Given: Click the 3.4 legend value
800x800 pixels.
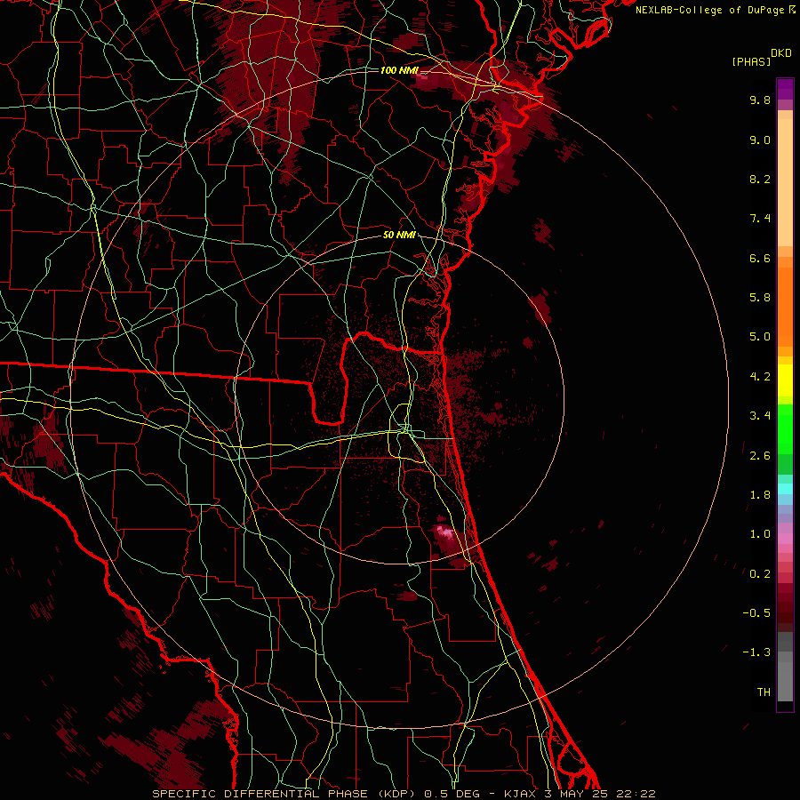Looking at the screenshot, I should click(760, 416).
